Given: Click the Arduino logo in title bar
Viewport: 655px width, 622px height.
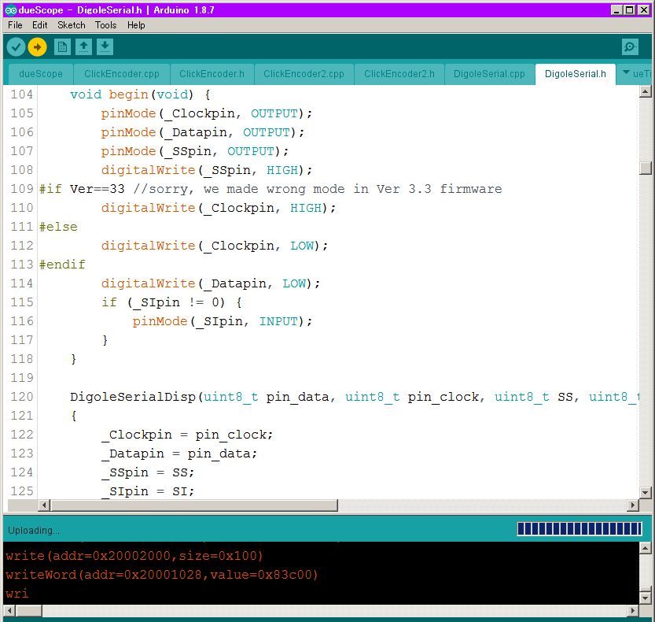Looking at the screenshot, I should (x=10, y=10).
